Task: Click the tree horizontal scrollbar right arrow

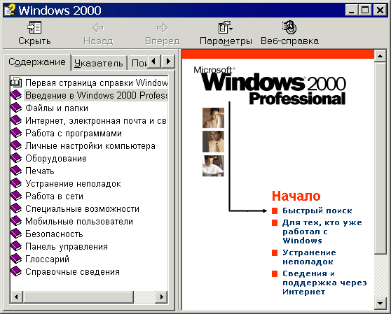Action: [x=161, y=297]
